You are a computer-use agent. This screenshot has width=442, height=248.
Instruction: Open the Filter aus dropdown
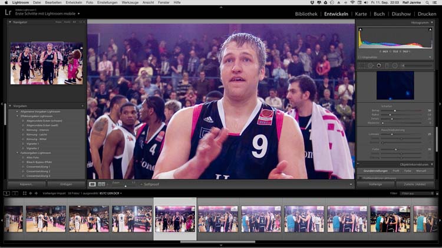tap(417, 193)
